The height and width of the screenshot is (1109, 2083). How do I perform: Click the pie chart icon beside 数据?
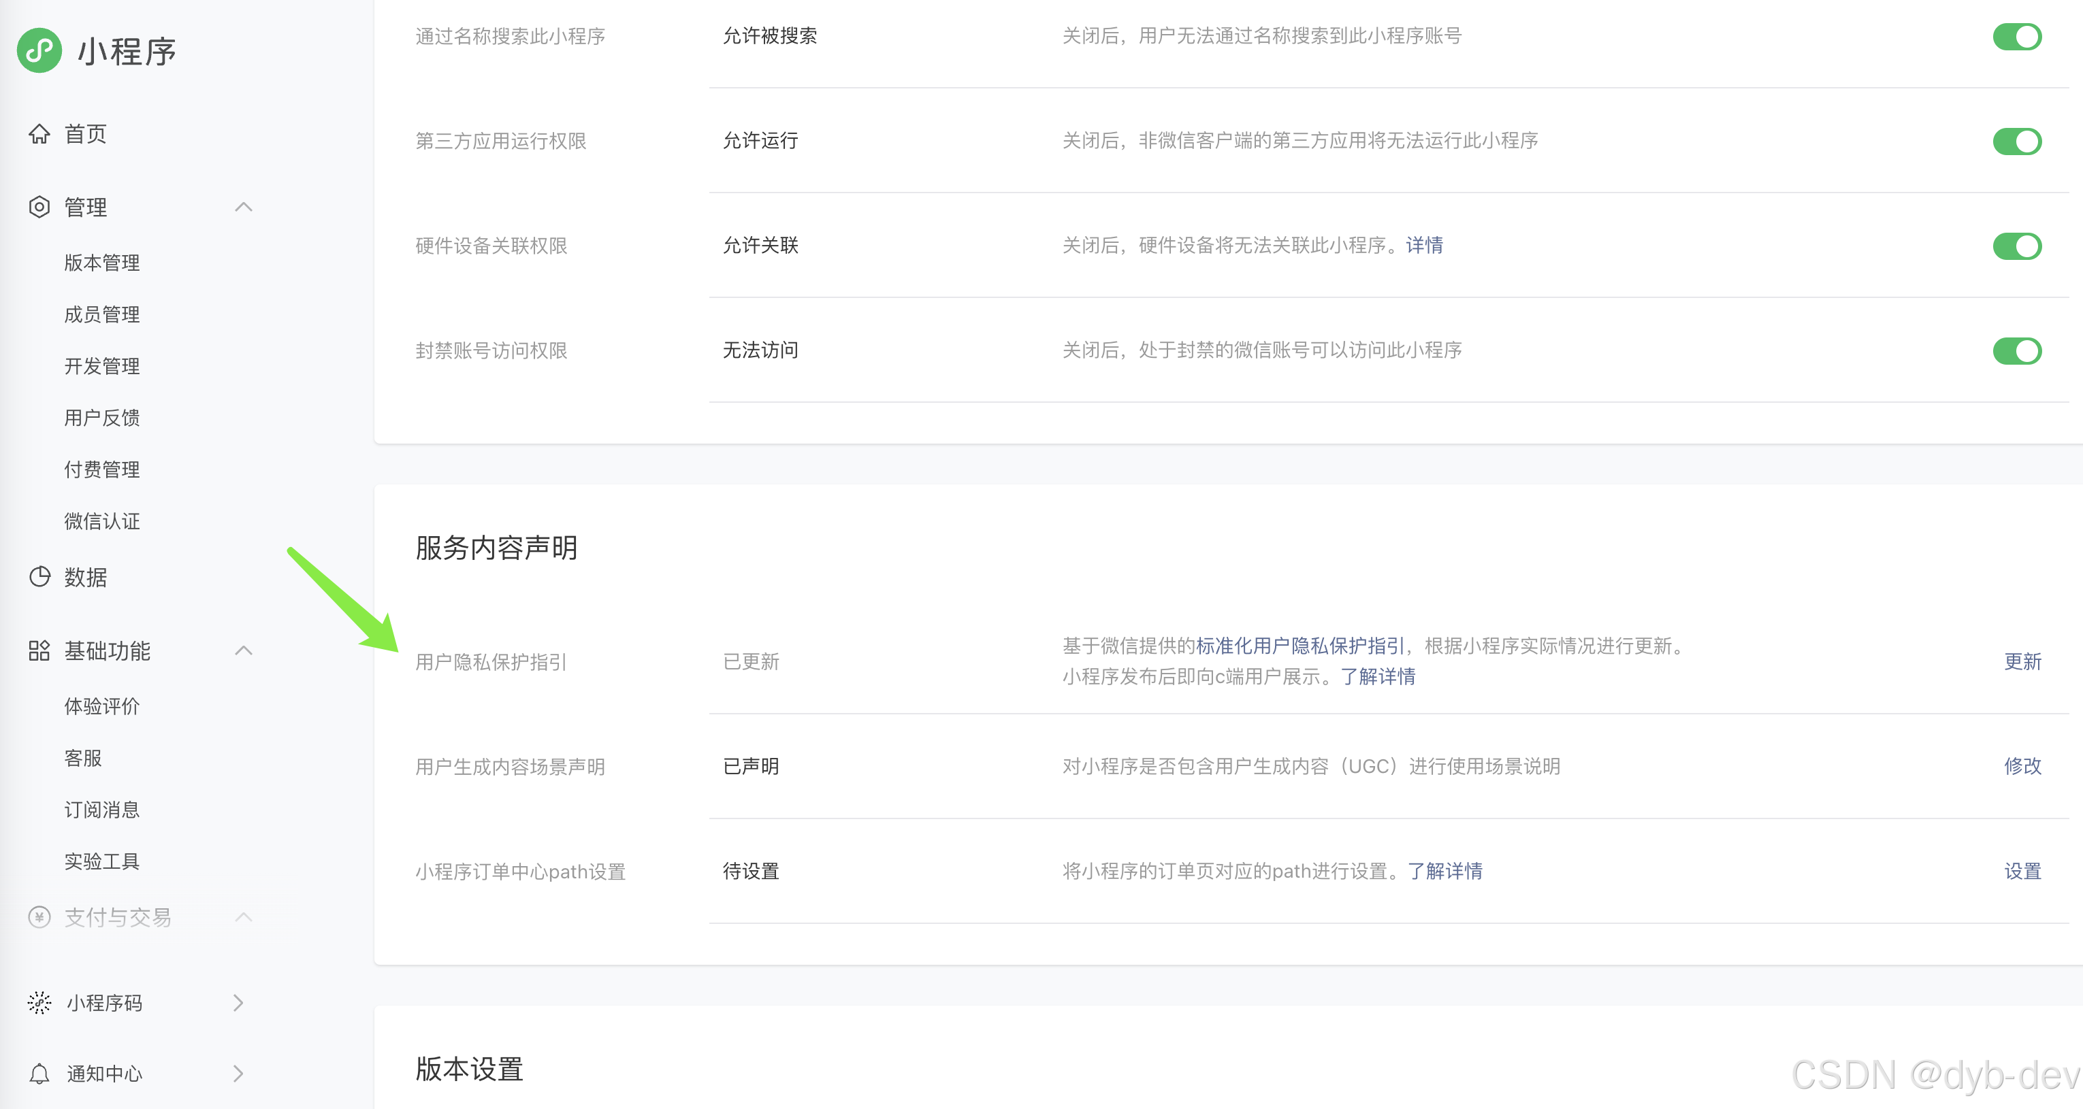39,577
